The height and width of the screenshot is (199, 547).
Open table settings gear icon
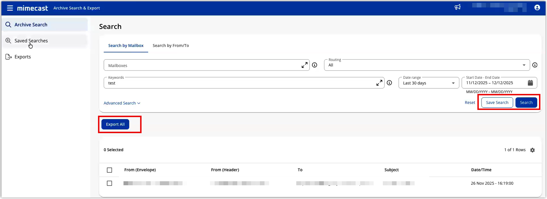point(532,150)
